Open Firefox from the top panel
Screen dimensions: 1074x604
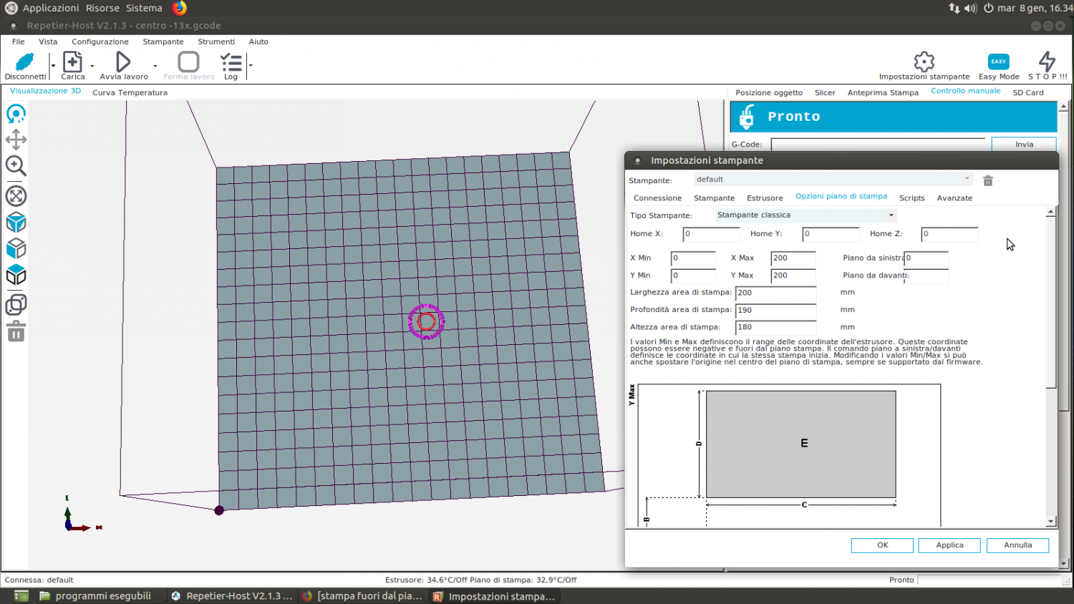pos(179,8)
